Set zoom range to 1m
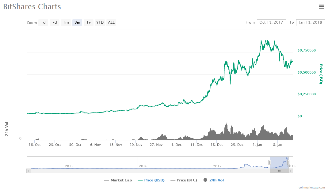 66,22
